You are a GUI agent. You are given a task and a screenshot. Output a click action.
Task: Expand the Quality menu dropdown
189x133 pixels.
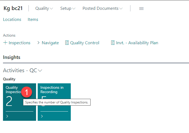coord(44,8)
